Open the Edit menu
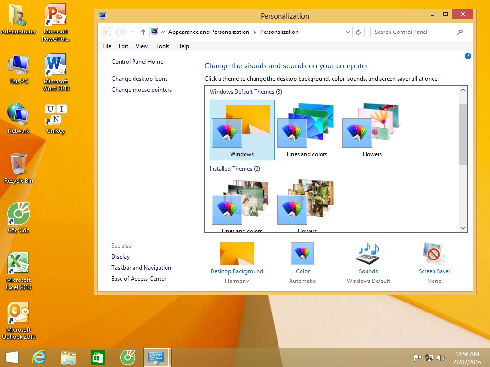490x367 pixels. point(123,46)
